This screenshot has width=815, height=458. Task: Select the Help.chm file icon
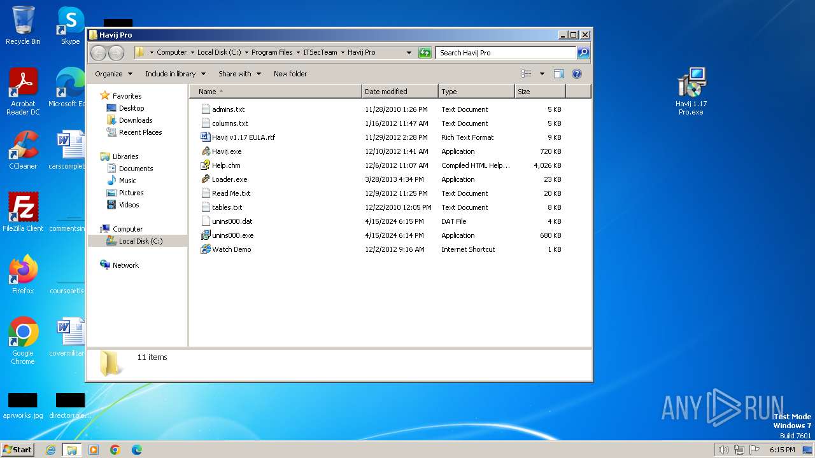(x=206, y=165)
